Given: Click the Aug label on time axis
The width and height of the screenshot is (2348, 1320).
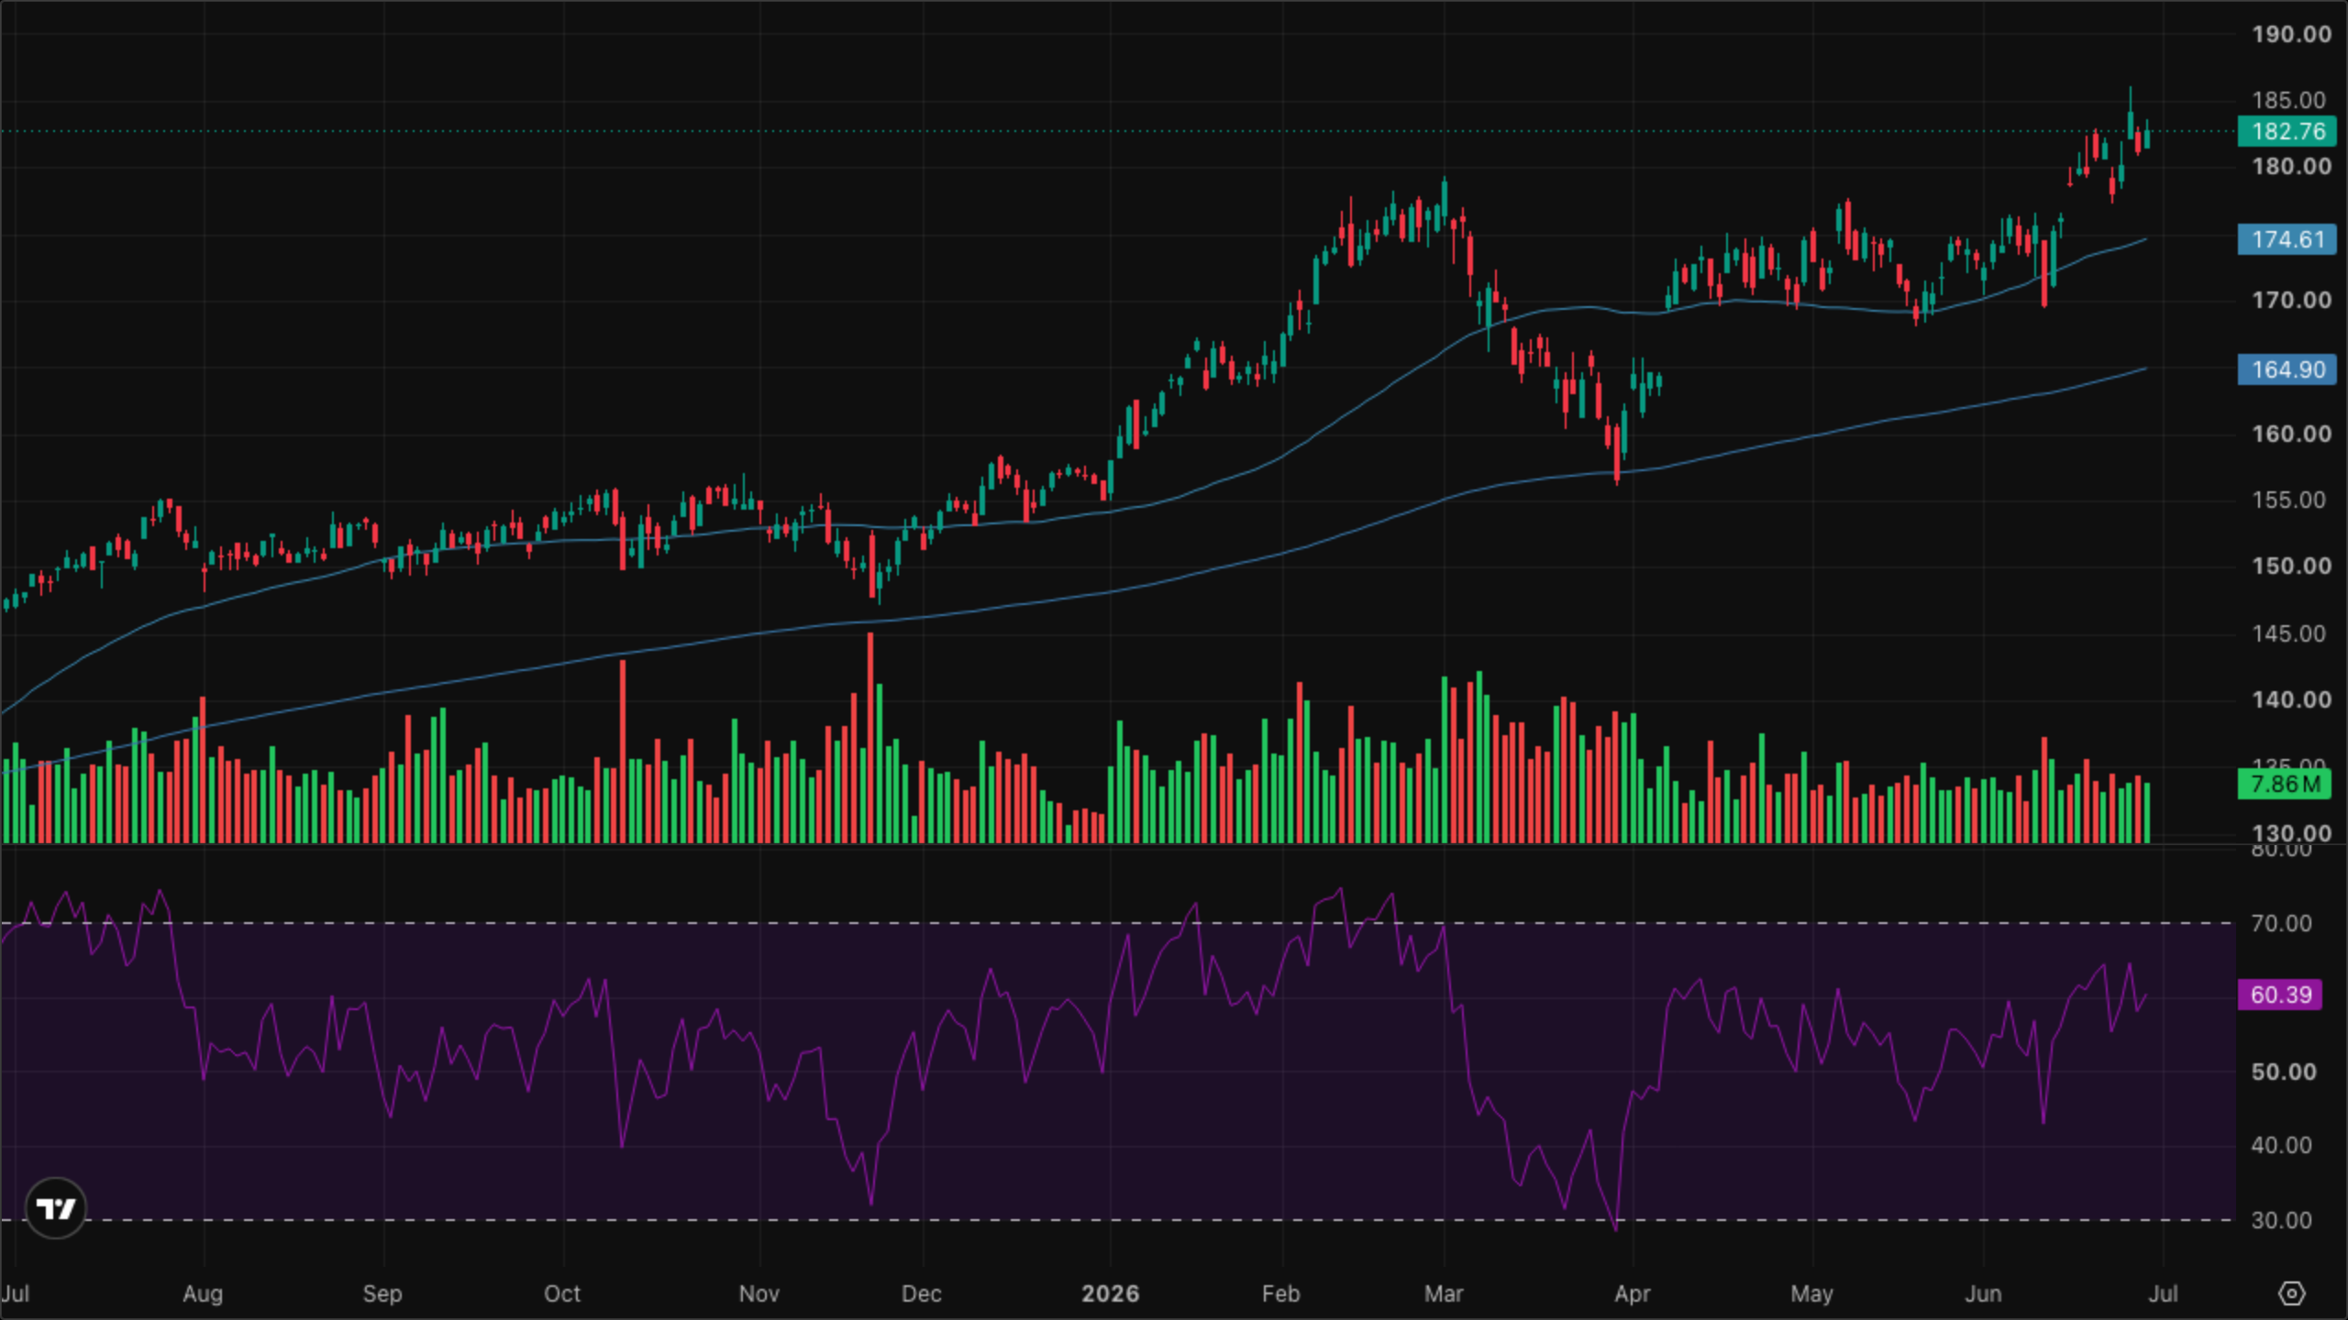Looking at the screenshot, I should click(203, 1293).
